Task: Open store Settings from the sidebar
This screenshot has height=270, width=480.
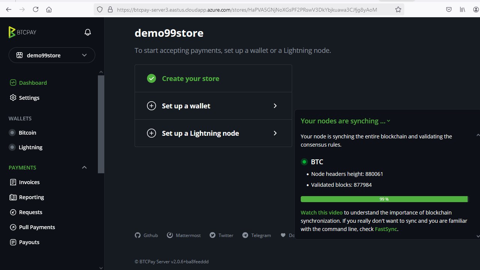Action: pos(29,97)
